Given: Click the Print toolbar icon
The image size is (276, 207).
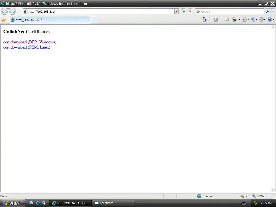Looking at the screenshot, I should (x=234, y=19).
